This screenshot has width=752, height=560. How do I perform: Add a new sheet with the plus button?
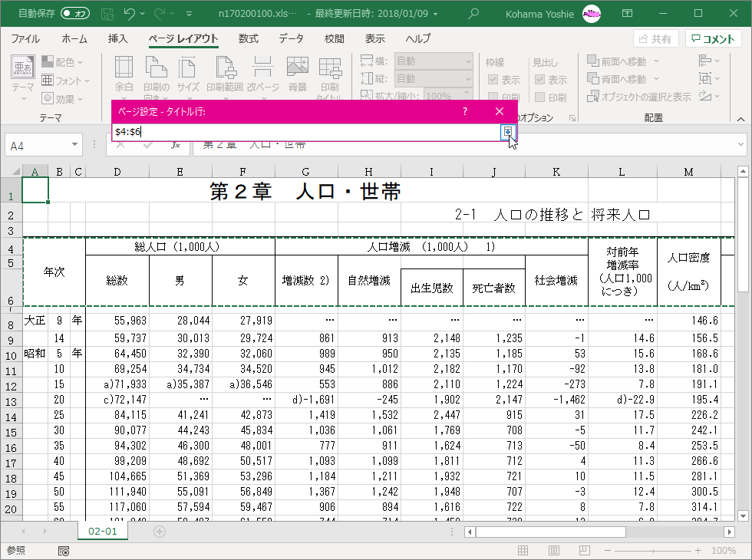tap(160, 532)
